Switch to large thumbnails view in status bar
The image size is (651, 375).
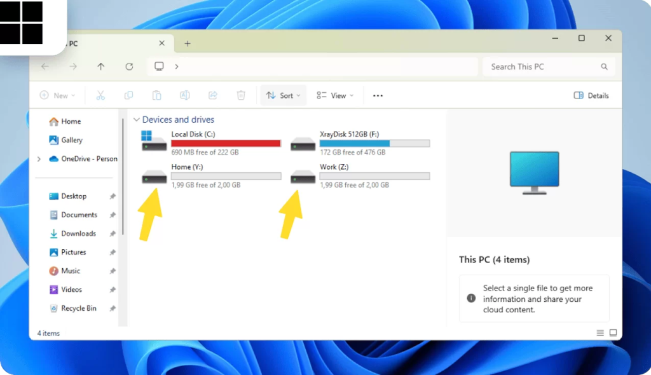tap(613, 333)
